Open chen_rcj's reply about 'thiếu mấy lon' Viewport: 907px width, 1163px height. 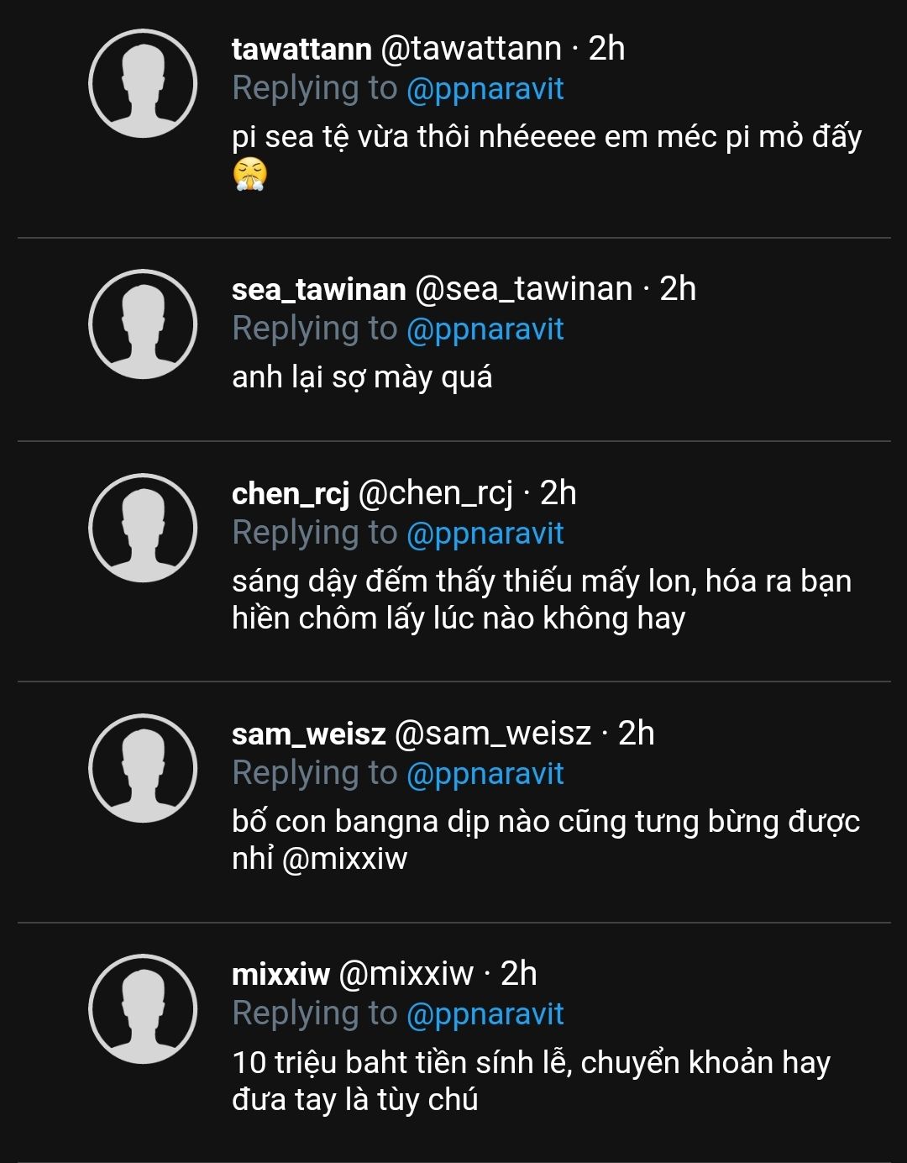pos(542,599)
